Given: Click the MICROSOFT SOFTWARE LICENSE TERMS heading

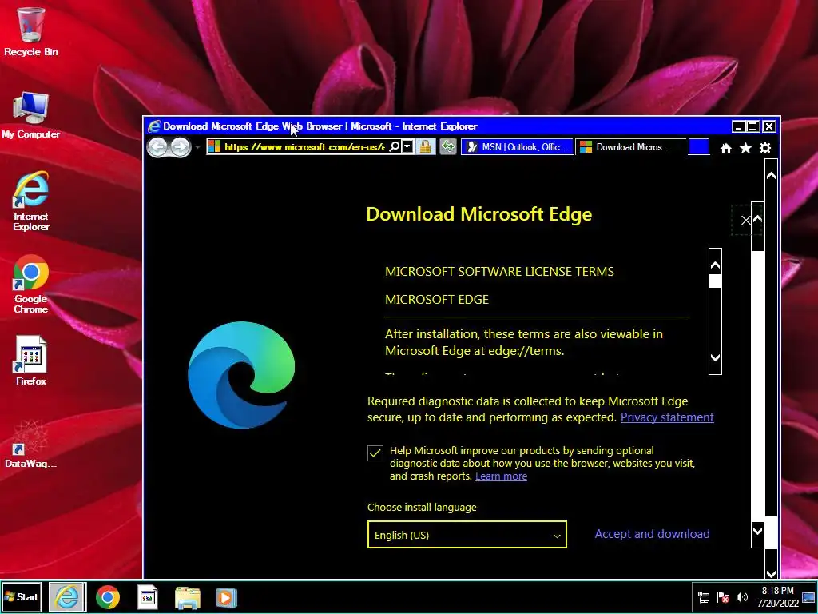Looking at the screenshot, I should (499, 272).
